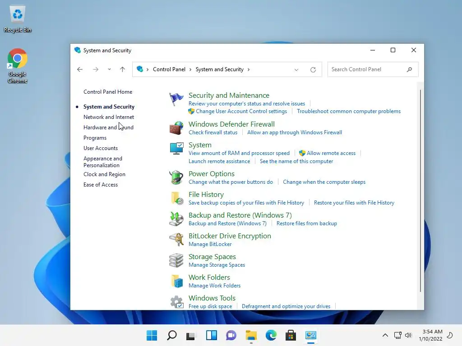Click Free up disk space link
Viewport: 462px width, 346px height.
(210, 306)
